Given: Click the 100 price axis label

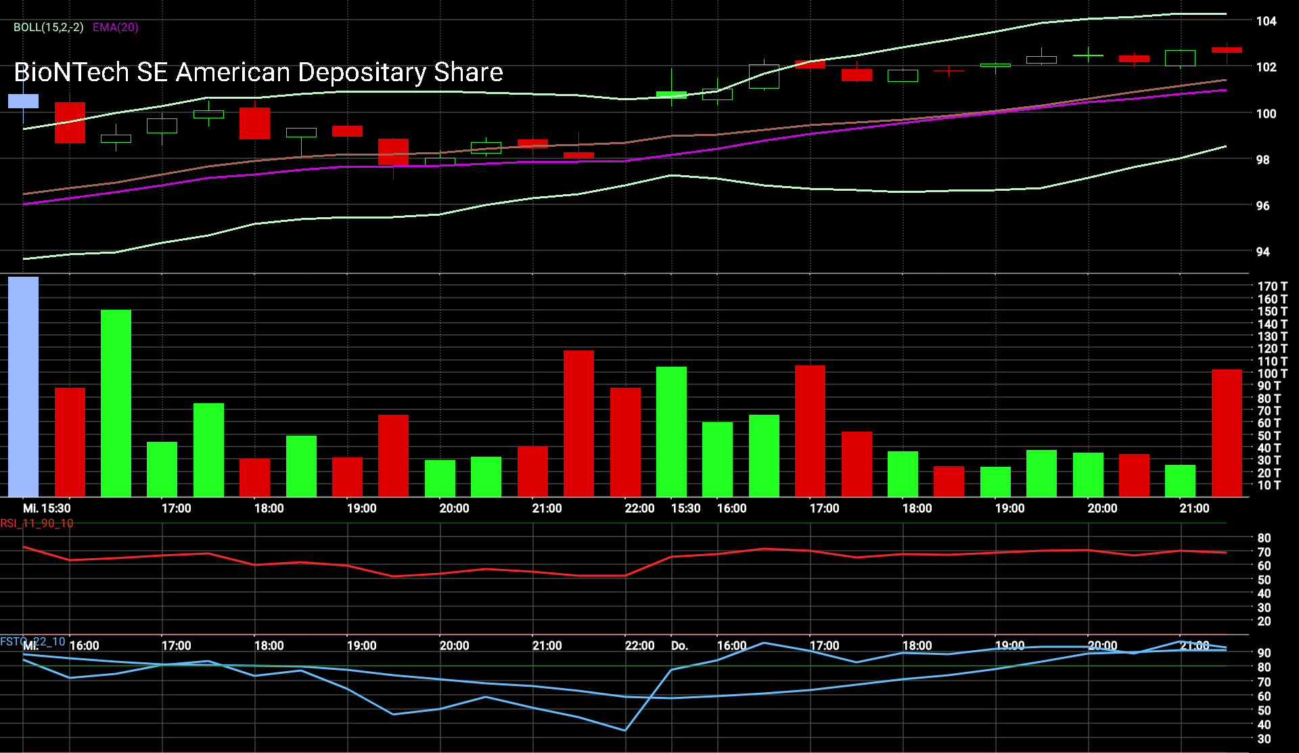Looking at the screenshot, I should coord(1266,114).
